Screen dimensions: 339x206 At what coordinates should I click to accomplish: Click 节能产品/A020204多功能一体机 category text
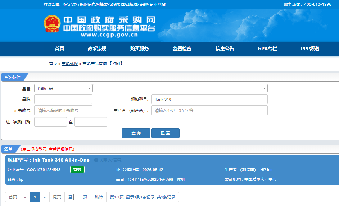pos(156,179)
